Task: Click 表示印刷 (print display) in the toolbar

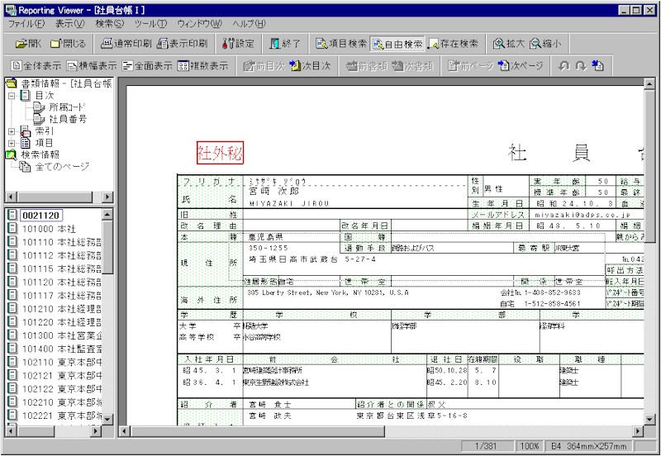Action: tap(183, 44)
